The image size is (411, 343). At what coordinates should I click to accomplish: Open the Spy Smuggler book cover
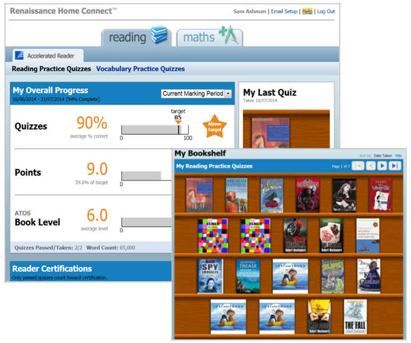(210, 277)
